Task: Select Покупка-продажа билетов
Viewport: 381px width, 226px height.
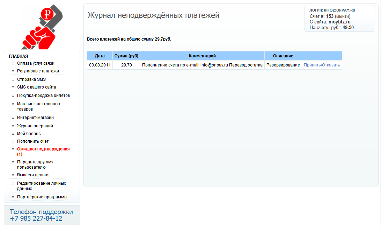Action: [x=43, y=96]
